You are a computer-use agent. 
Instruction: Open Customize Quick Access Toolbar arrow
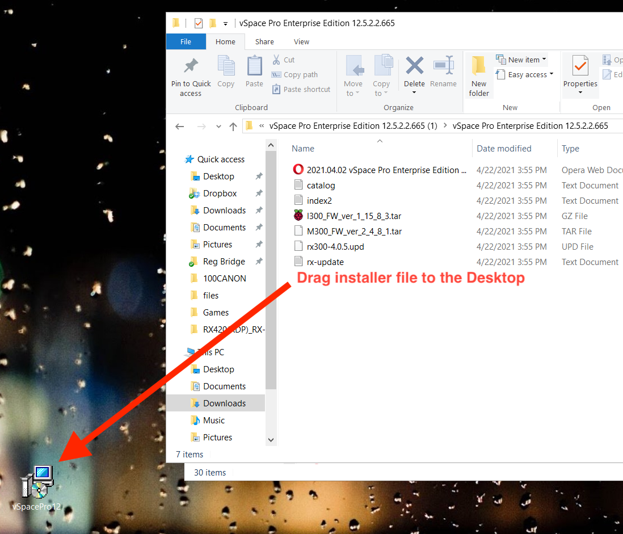[x=225, y=24]
